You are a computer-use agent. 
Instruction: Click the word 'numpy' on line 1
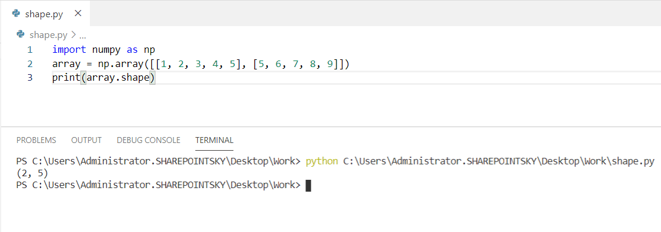pos(107,50)
